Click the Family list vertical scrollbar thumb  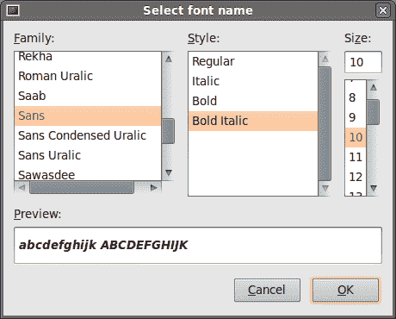(168, 131)
